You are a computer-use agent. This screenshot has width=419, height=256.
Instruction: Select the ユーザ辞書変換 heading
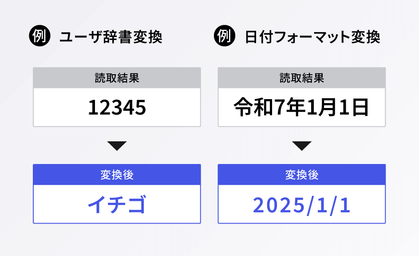(x=111, y=36)
